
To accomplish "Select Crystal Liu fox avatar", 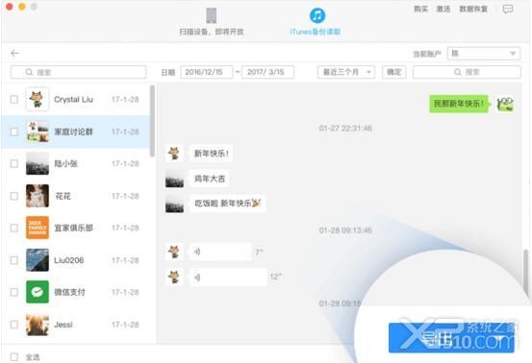I will 38,99.
